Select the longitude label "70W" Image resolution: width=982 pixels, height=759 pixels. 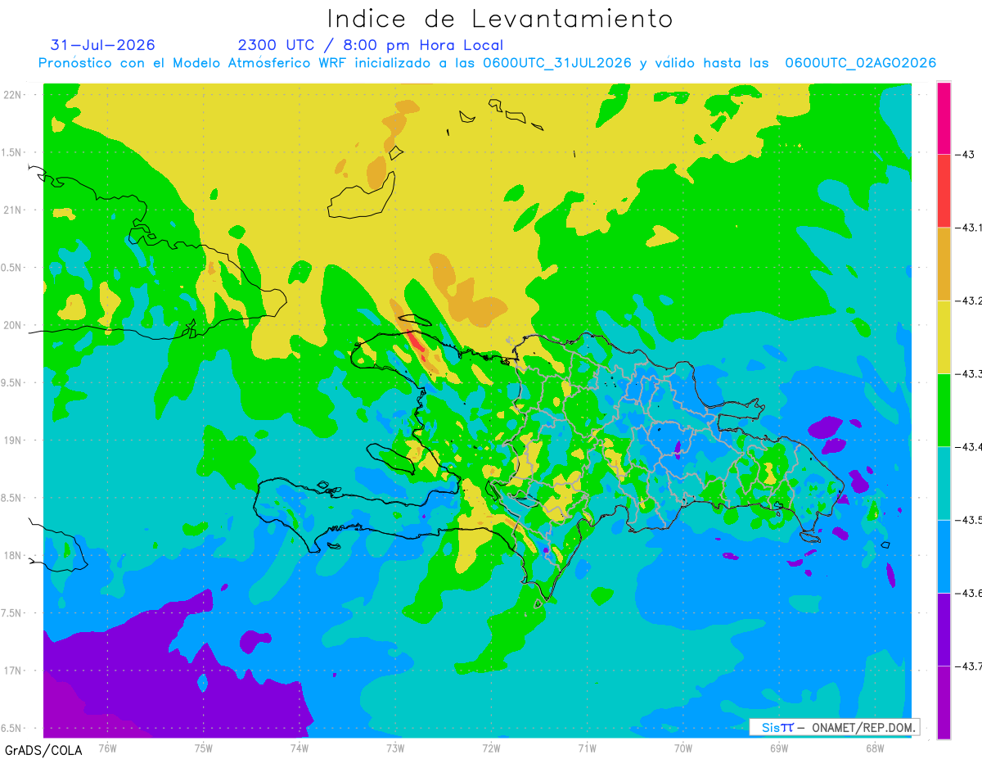[x=683, y=748]
